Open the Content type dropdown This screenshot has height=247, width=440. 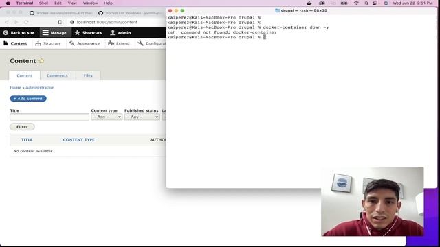pos(107,117)
